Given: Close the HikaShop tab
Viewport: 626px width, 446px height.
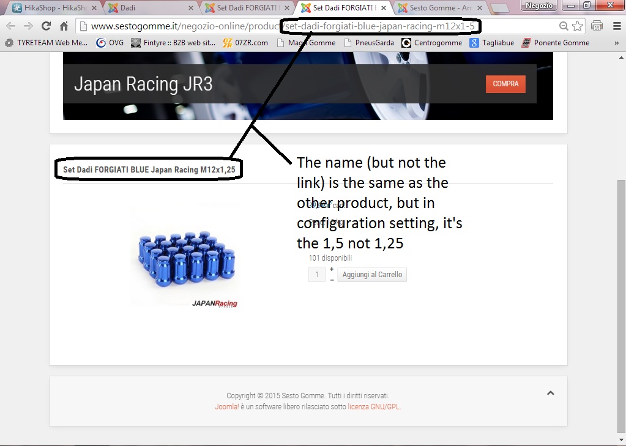Looking at the screenshot, I should coord(94,8).
